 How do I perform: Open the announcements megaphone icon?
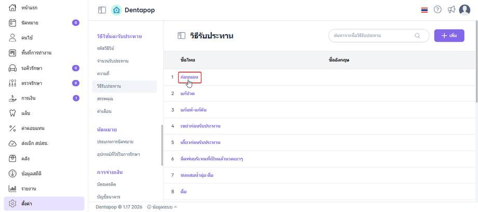tap(451, 10)
